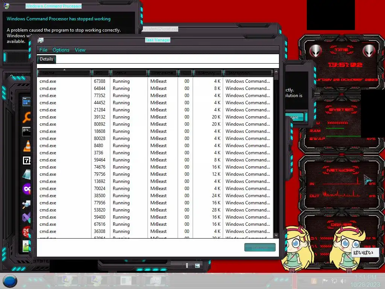The height and width of the screenshot is (289, 385).
Task: Select cmd.exe row with PID 80028
Action: pos(155,138)
